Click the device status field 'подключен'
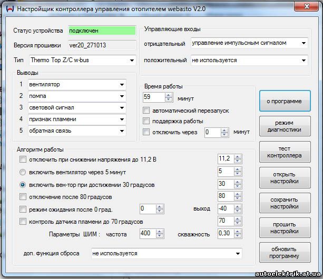 pos(102,31)
